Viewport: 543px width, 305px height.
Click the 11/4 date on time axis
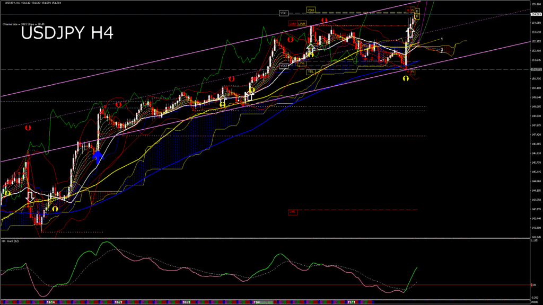coord(257,302)
